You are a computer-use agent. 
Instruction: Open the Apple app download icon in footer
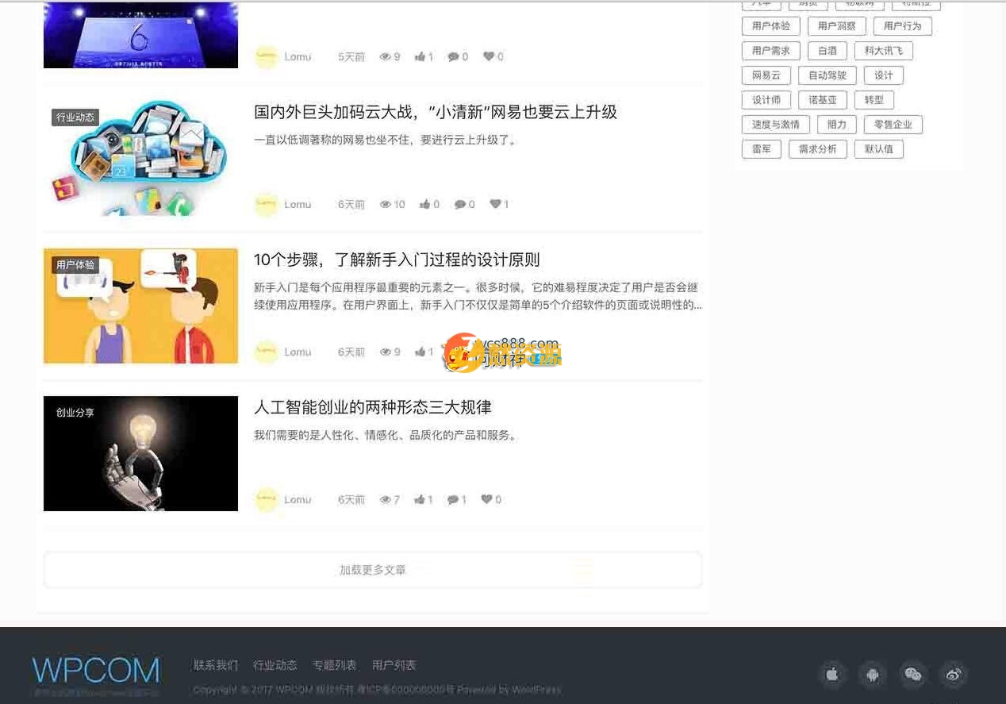[832, 674]
